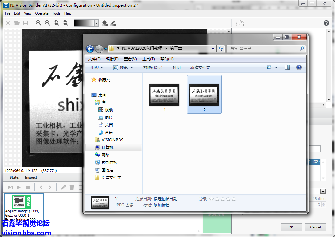Toggle continuous run with the play icon
Image resolution: width=335 pixels, height=237 pixels.
pos(19,187)
